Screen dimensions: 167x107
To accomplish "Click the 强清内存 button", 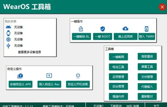I will [x=118, y=96].
